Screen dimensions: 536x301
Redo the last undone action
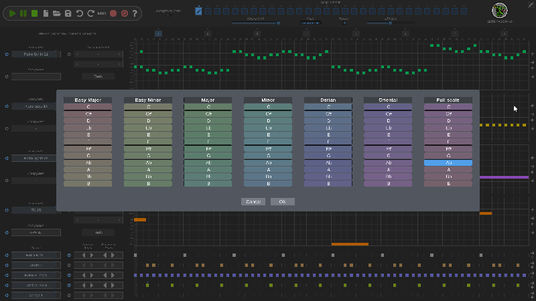90,13
